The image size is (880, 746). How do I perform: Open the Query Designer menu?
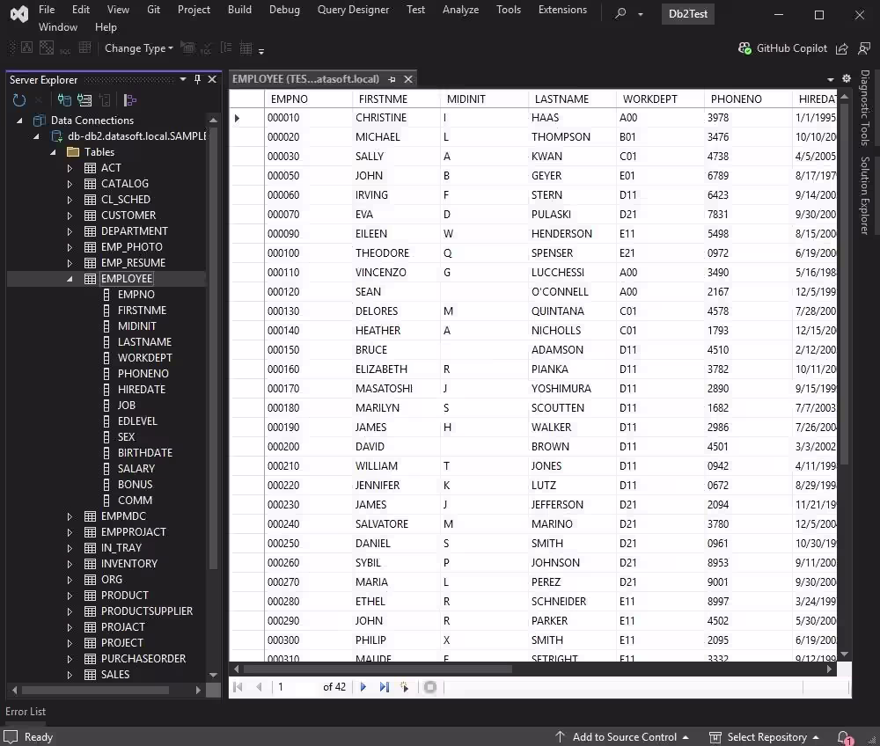[353, 10]
